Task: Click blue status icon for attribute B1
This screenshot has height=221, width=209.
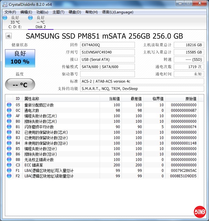Action: (x=9, y=127)
